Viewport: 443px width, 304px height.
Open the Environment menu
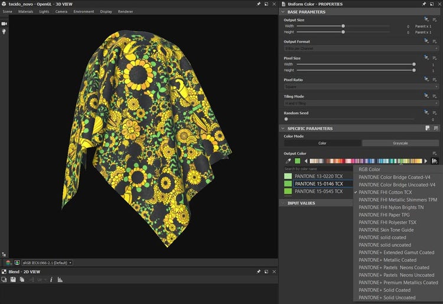point(83,11)
